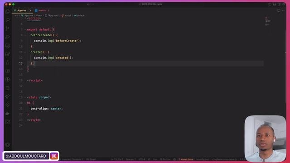The height and width of the screenshot is (163, 290).
Task: Open the Testing flask view
Action: tap(8, 62)
